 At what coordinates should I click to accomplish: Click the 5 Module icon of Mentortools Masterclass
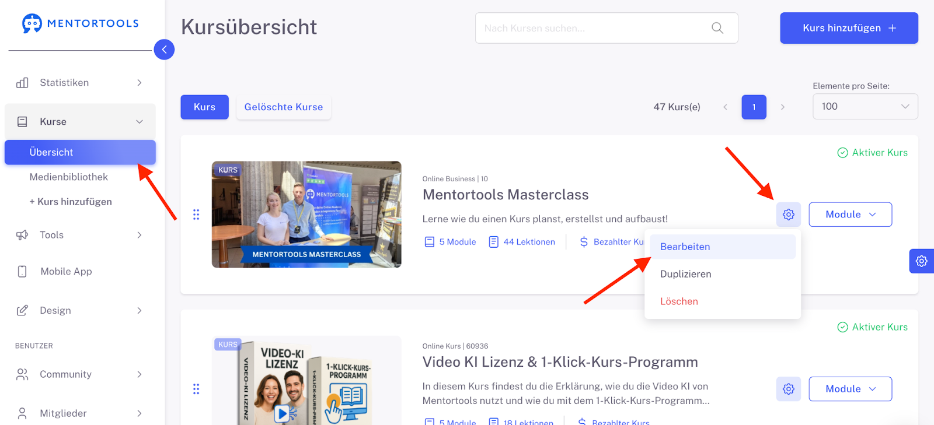tap(430, 242)
